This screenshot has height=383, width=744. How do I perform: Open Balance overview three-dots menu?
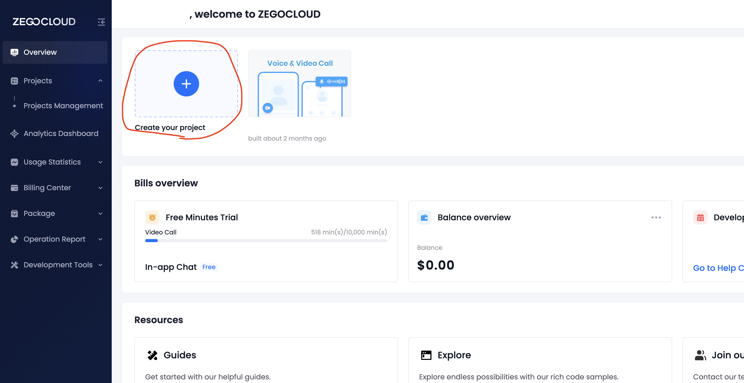pos(656,217)
